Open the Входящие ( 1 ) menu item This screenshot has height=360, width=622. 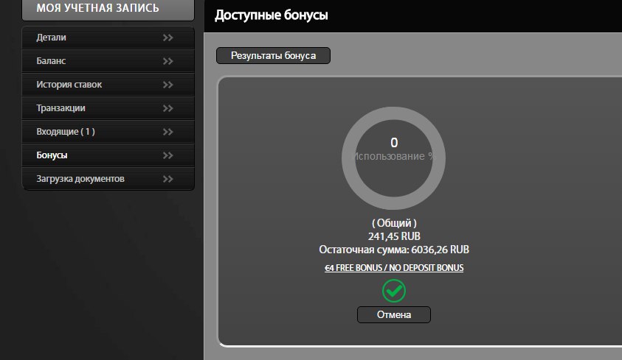(108, 132)
